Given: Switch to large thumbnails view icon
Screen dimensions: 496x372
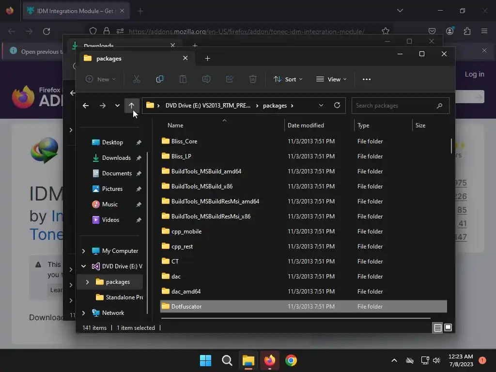Looking at the screenshot, I should click(x=448, y=328).
